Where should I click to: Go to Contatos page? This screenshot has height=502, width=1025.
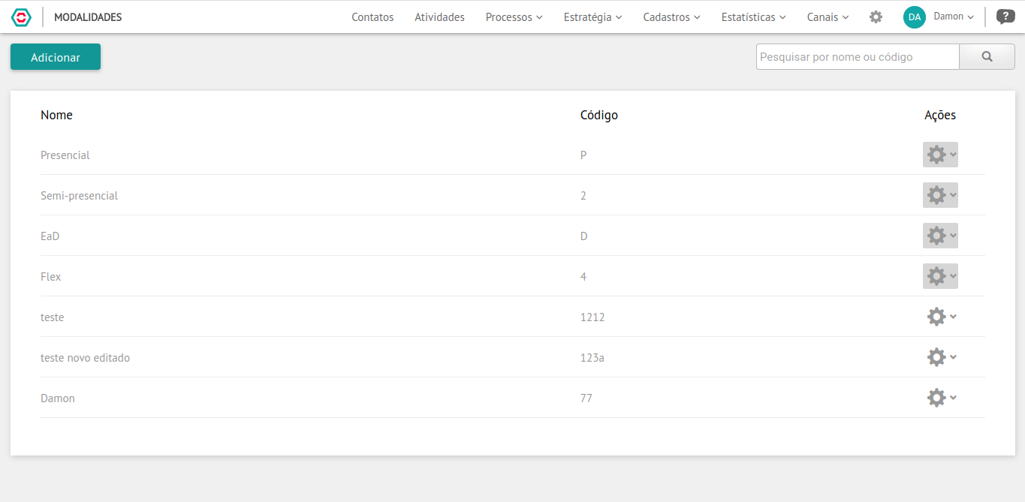coord(372,17)
